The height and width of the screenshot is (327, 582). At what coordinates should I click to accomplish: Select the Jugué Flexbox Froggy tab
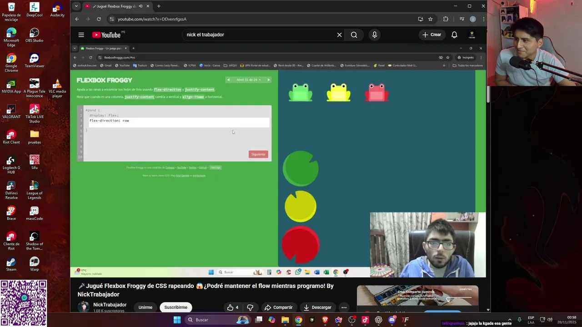coord(117,6)
